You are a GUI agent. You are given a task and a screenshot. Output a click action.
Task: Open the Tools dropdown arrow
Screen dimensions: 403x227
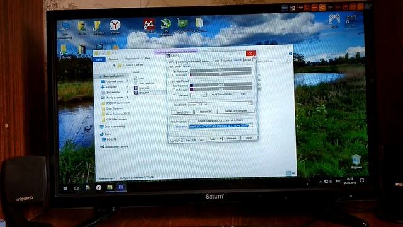[x=220, y=139]
